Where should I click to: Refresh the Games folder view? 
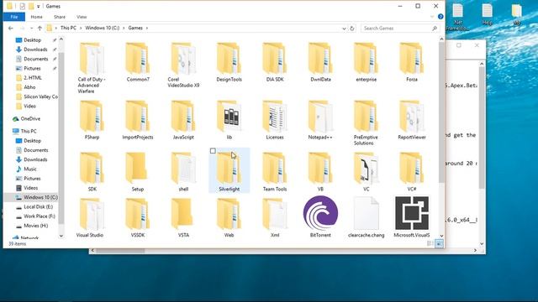352,29
